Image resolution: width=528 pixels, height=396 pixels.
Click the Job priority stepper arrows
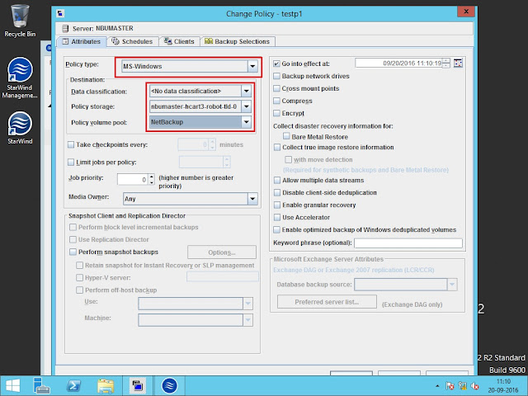click(152, 179)
